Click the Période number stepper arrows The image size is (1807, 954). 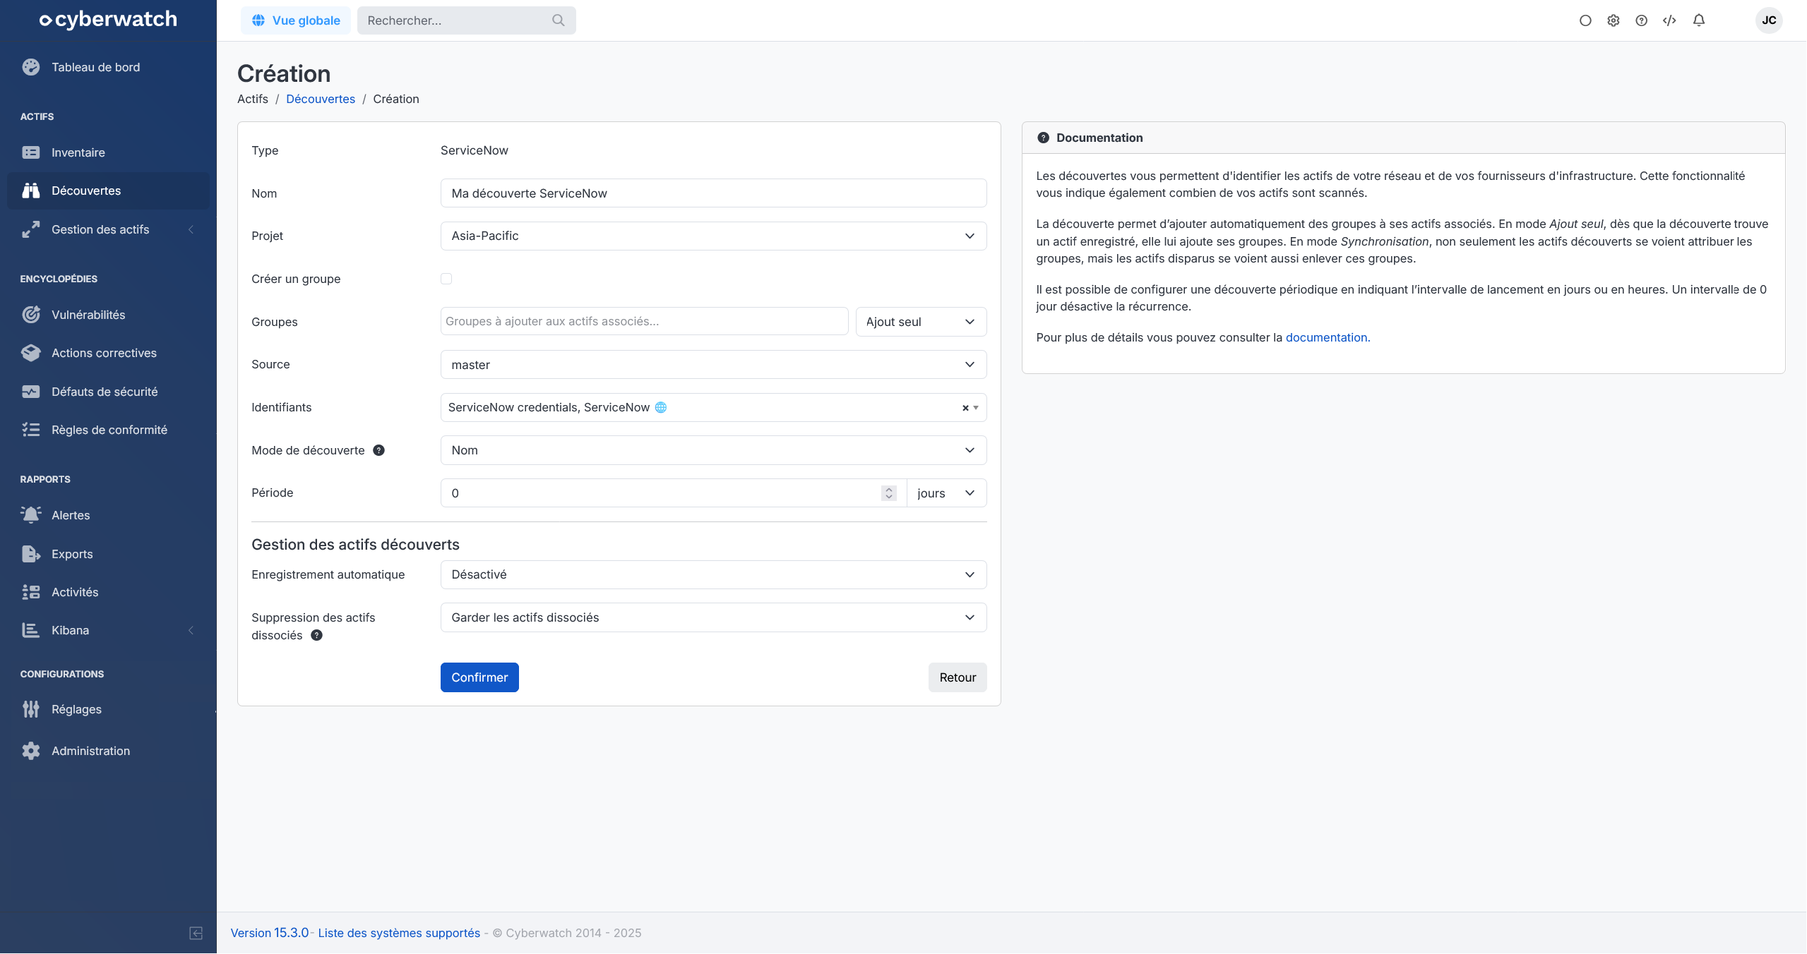[x=888, y=493]
